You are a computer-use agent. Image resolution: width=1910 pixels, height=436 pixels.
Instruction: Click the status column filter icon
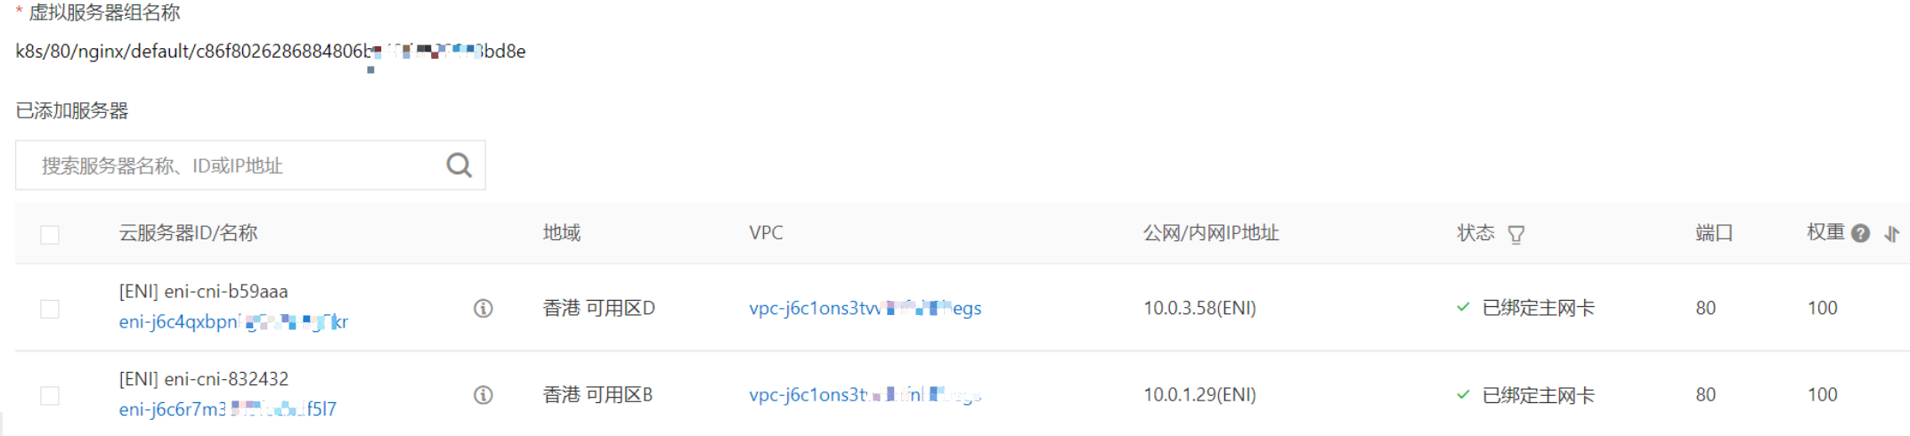click(x=1516, y=234)
